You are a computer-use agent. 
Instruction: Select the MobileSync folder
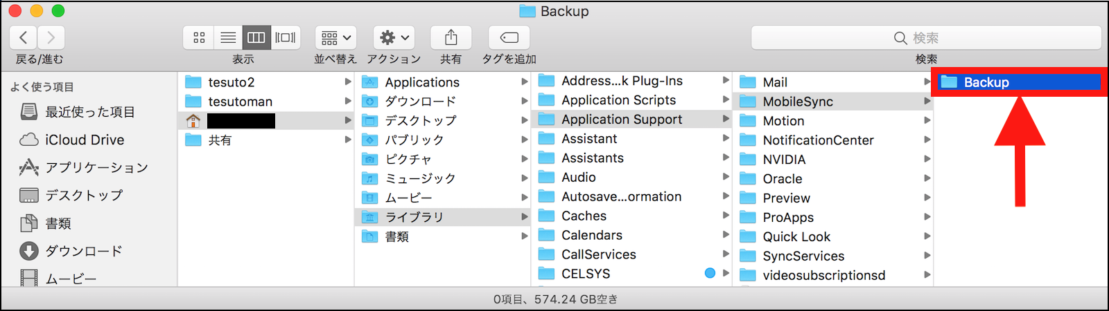(798, 102)
